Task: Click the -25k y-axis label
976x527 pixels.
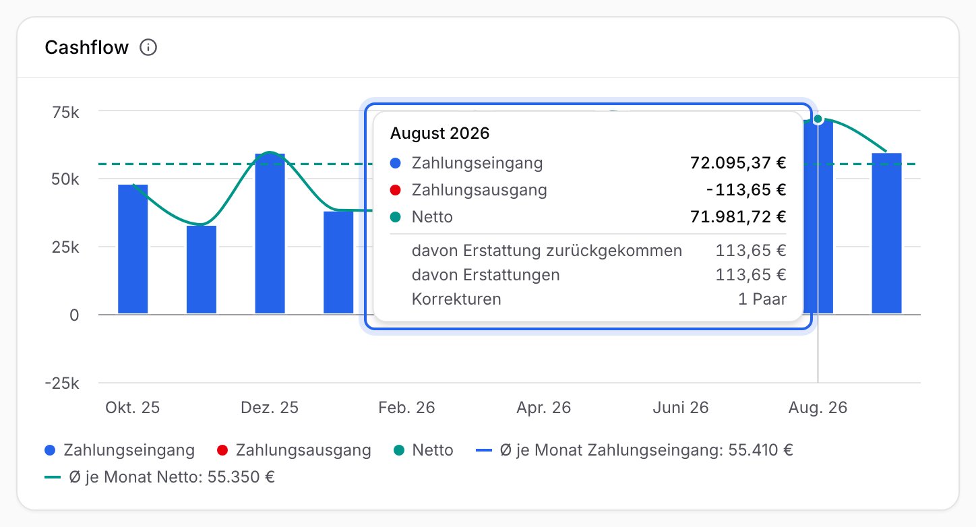Action: click(x=61, y=383)
